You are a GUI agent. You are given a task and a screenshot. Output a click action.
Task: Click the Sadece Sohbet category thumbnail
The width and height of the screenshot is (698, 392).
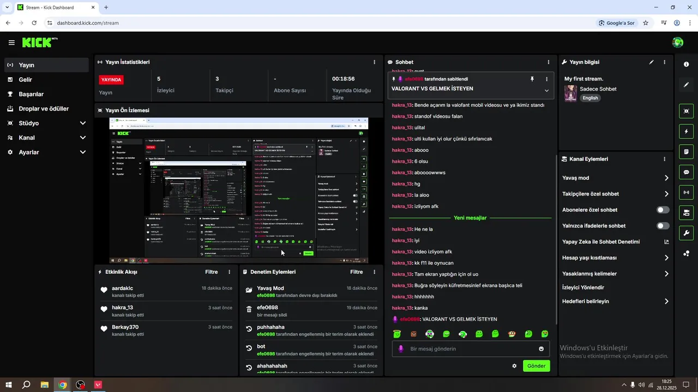[570, 93]
